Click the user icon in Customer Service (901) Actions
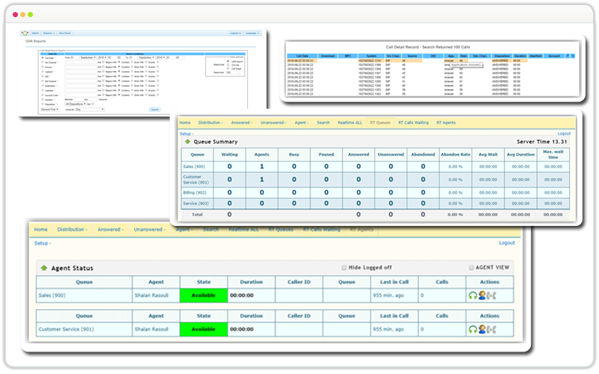The image size is (599, 374). (x=481, y=329)
